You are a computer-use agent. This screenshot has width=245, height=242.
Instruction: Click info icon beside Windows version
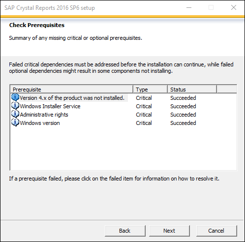click(x=15, y=122)
